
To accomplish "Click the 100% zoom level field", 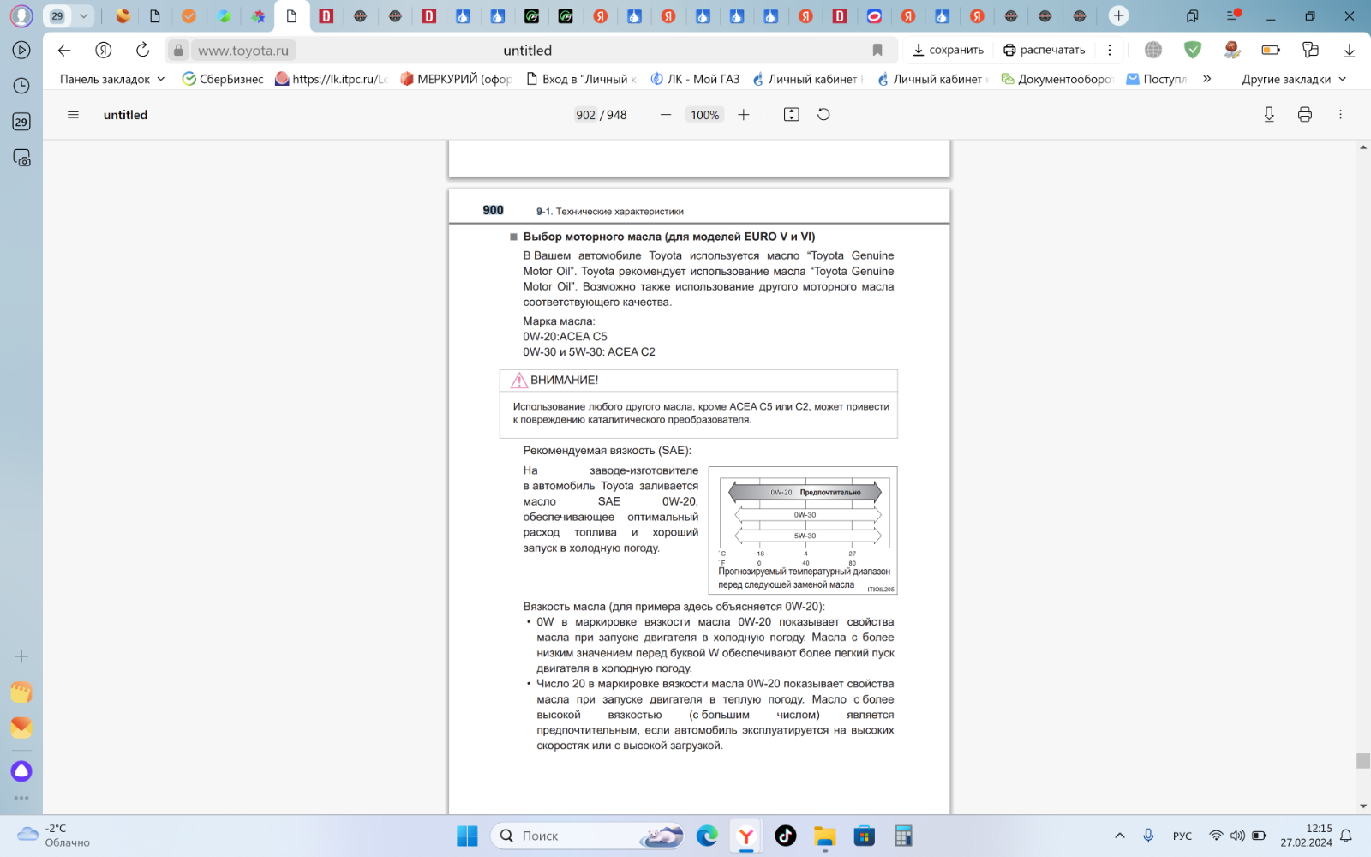I will [704, 115].
